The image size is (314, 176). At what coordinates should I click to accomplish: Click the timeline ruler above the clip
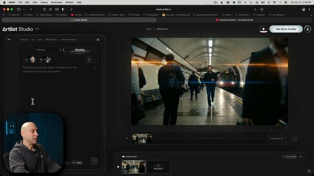(x=209, y=129)
